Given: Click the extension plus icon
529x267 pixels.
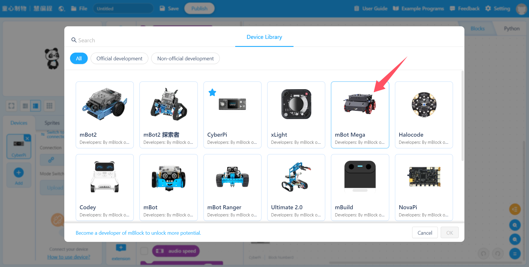Looking at the screenshot, I should [x=121, y=248].
